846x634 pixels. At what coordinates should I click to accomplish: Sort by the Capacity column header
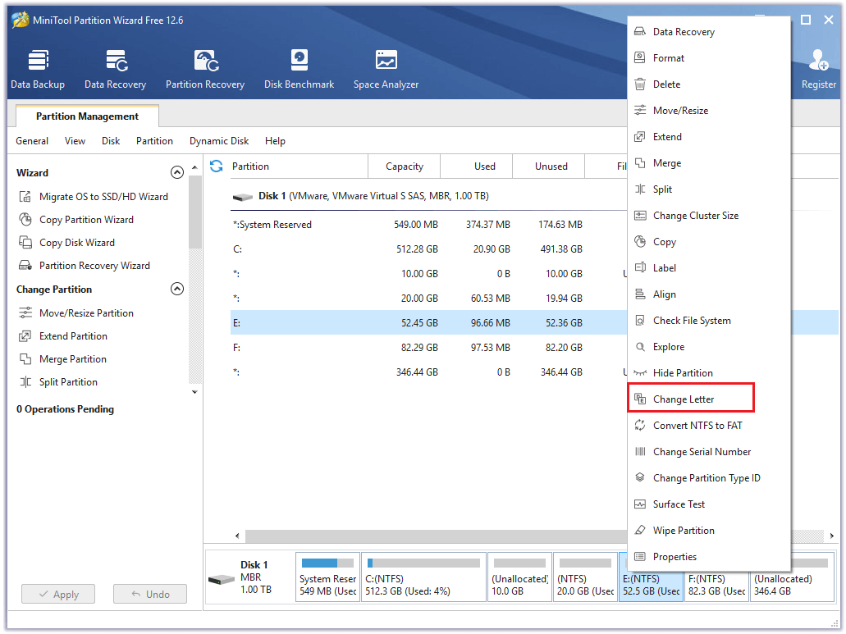pyautogui.click(x=404, y=166)
